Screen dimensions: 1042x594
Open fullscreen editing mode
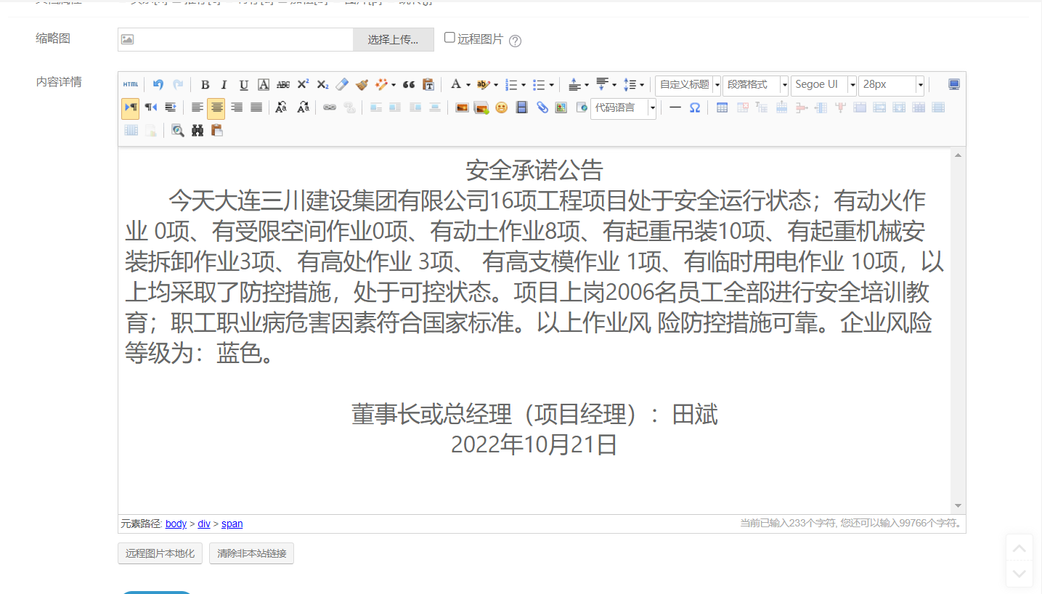(954, 85)
